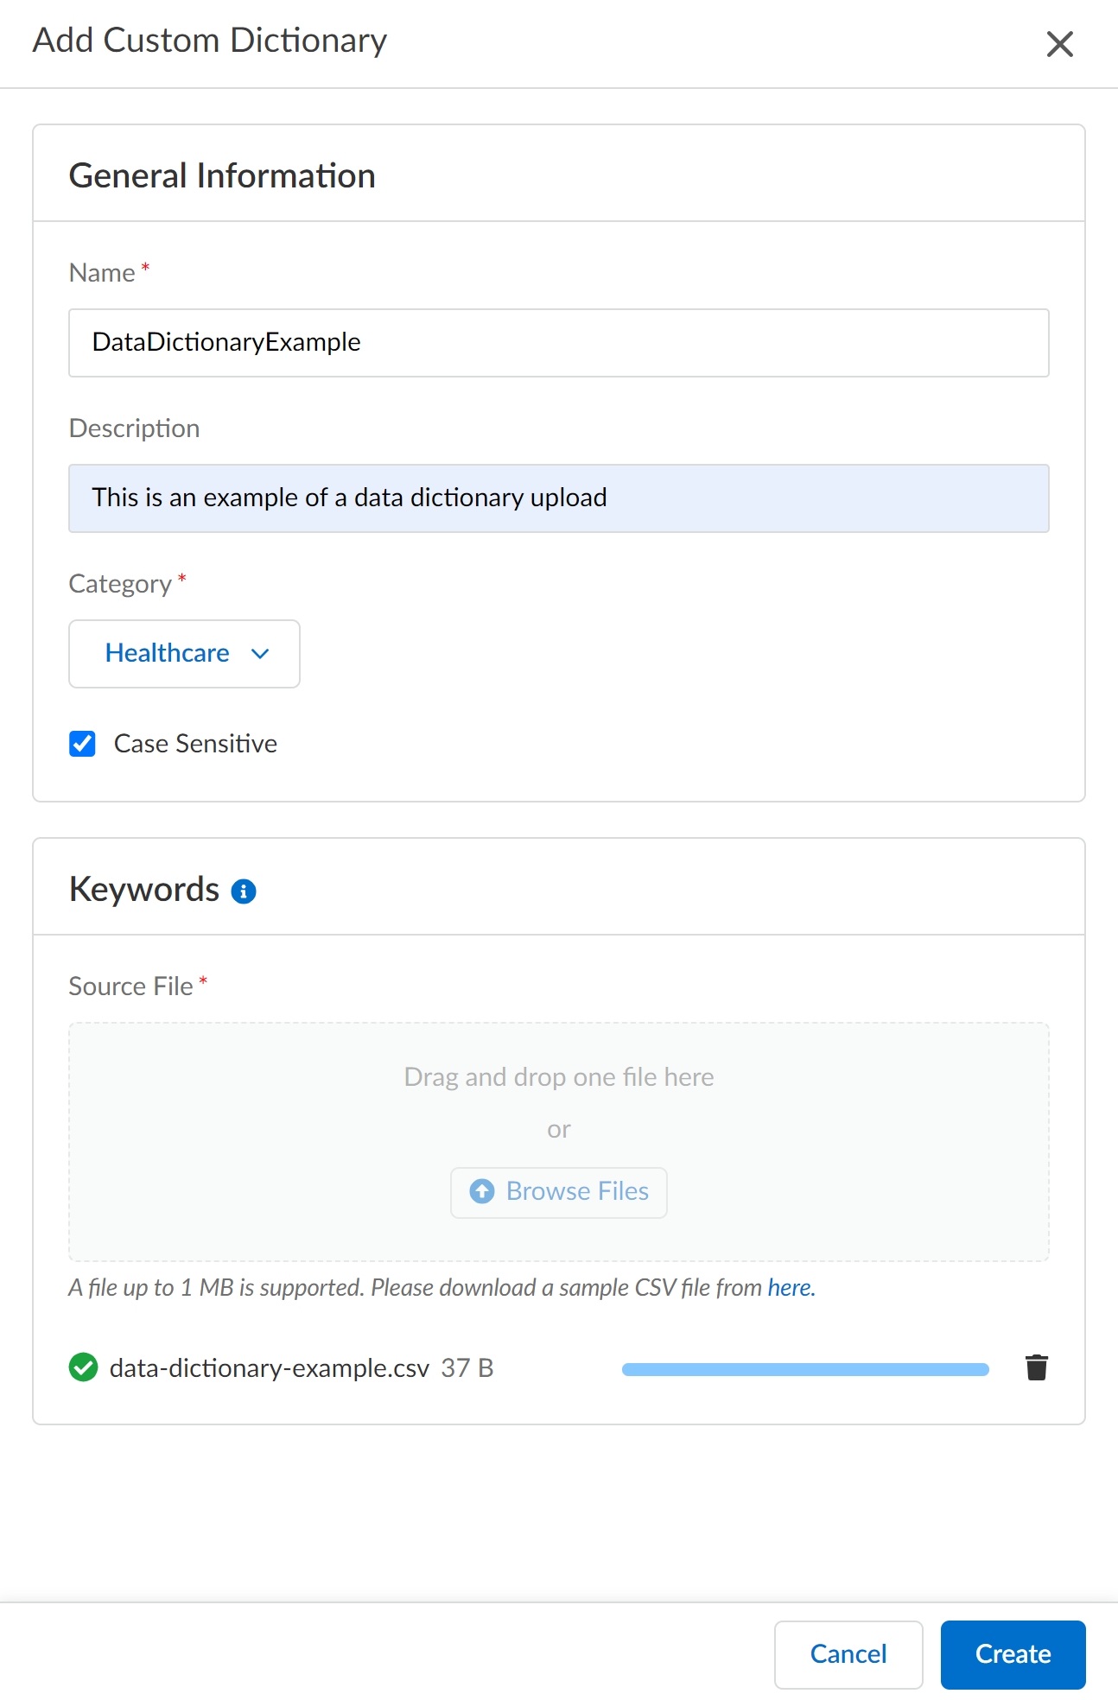
Task: Select the data-dictionary-example.csv file name
Action: [x=270, y=1368]
